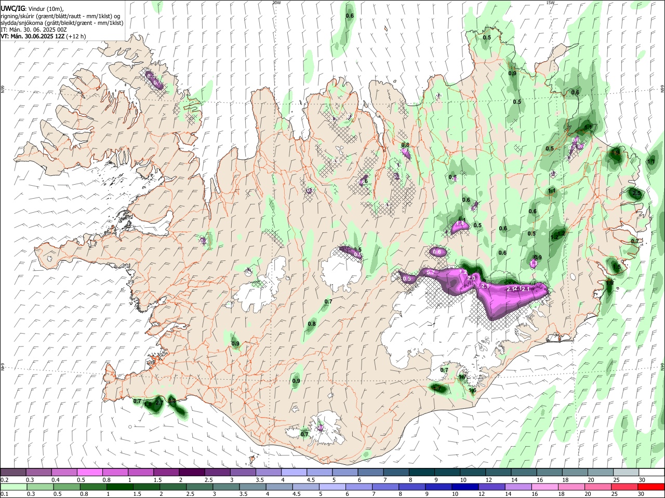The height and width of the screenshot is (498, 665).
Task: Click the grey snow swatch labeled 20
Action: coord(600,473)
